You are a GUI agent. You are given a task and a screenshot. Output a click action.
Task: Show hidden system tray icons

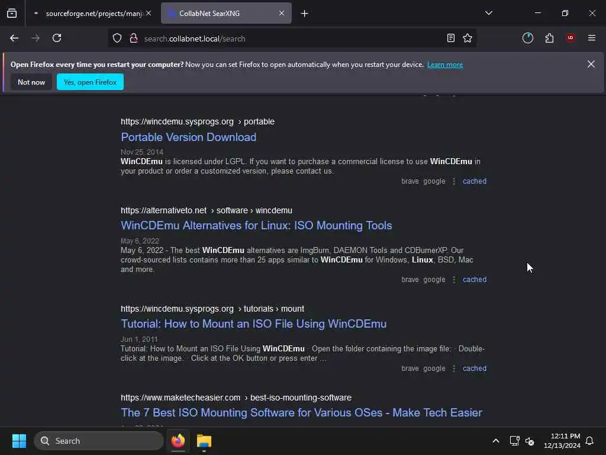496,441
